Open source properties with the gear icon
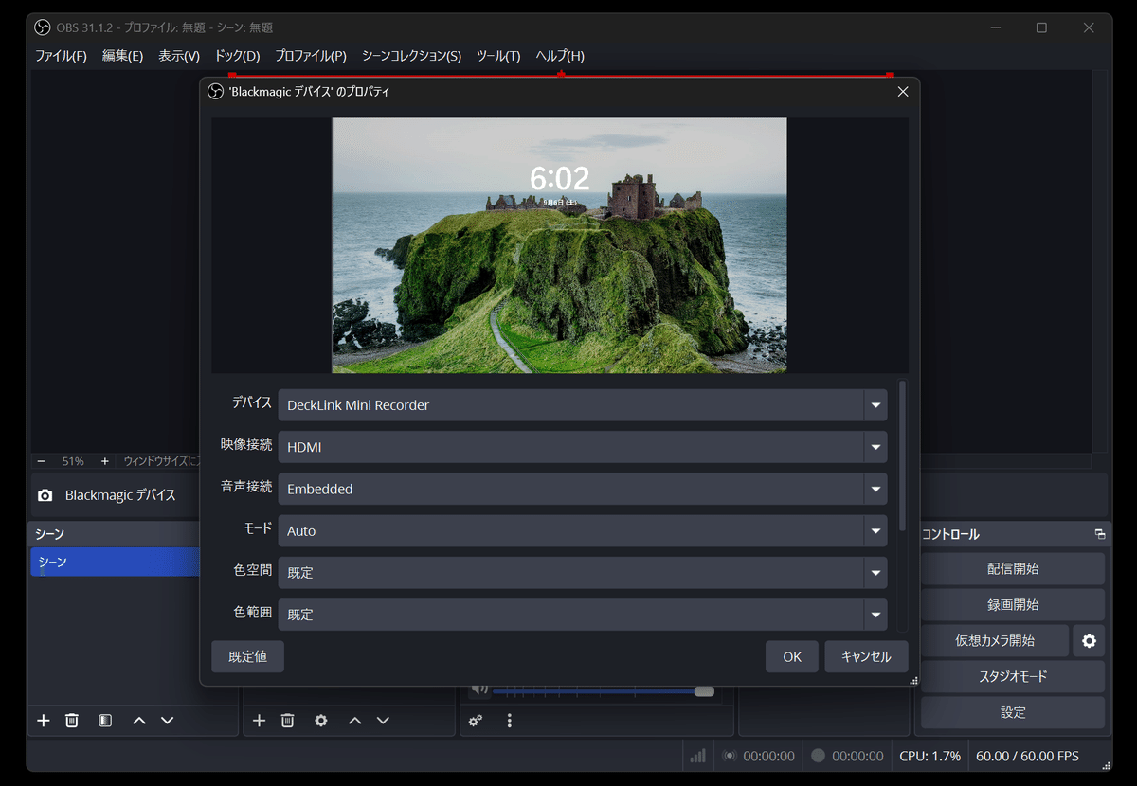This screenshot has width=1137, height=786. pyautogui.click(x=321, y=720)
